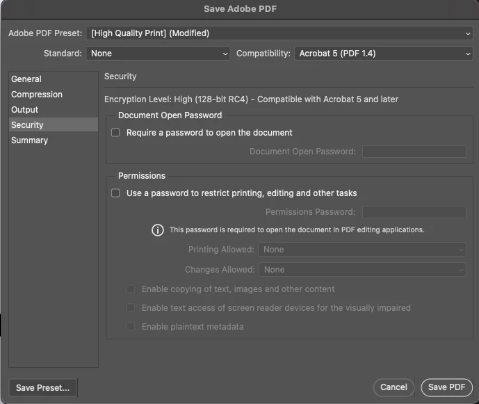Check Require a password to open the document
The image size is (479, 404).
tap(115, 133)
